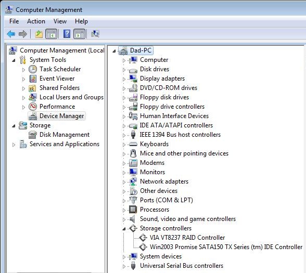Collapse the Storage controllers node

tap(124, 229)
